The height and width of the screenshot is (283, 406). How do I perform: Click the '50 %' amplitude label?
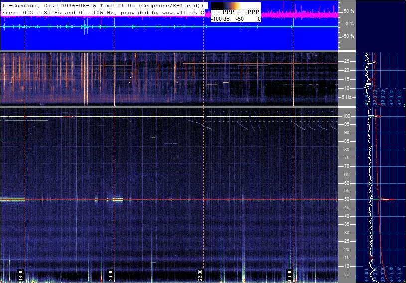click(349, 11)
